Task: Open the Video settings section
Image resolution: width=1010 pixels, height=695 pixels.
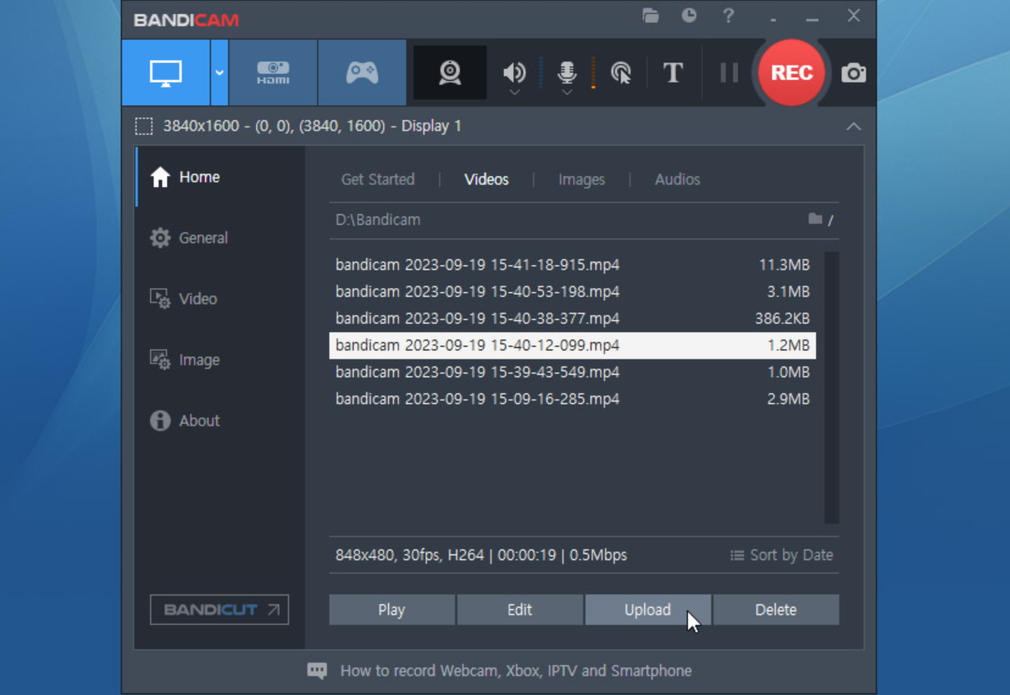Action: tap(196, 299)
